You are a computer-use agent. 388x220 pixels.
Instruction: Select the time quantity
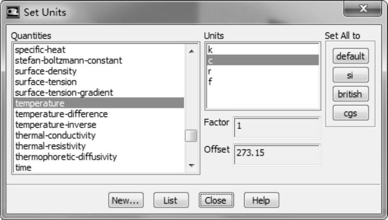coord(24,168)
